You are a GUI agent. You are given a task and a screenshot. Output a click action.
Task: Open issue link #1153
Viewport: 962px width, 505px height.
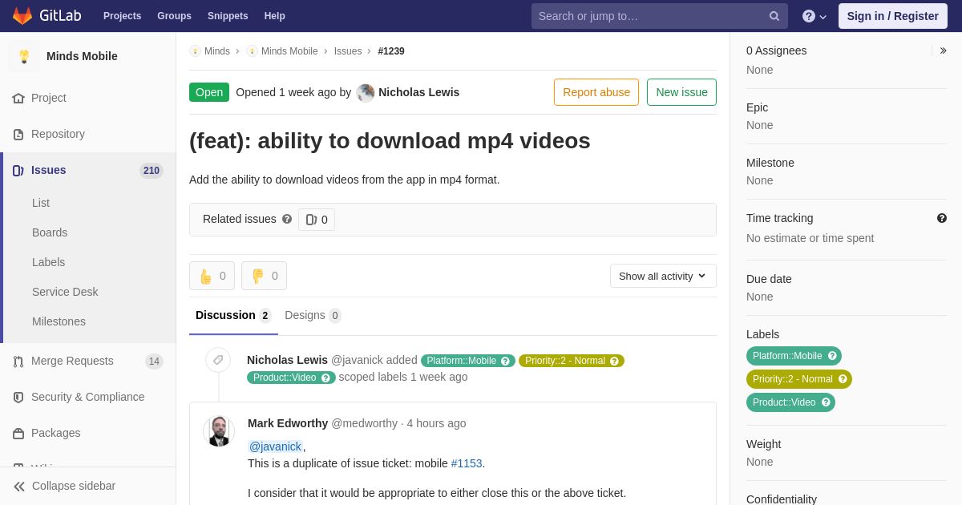pos(466,463)
